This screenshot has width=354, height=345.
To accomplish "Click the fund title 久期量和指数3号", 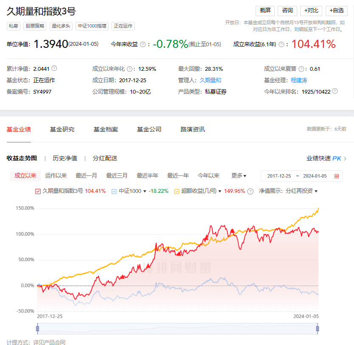I will (41, 11).
